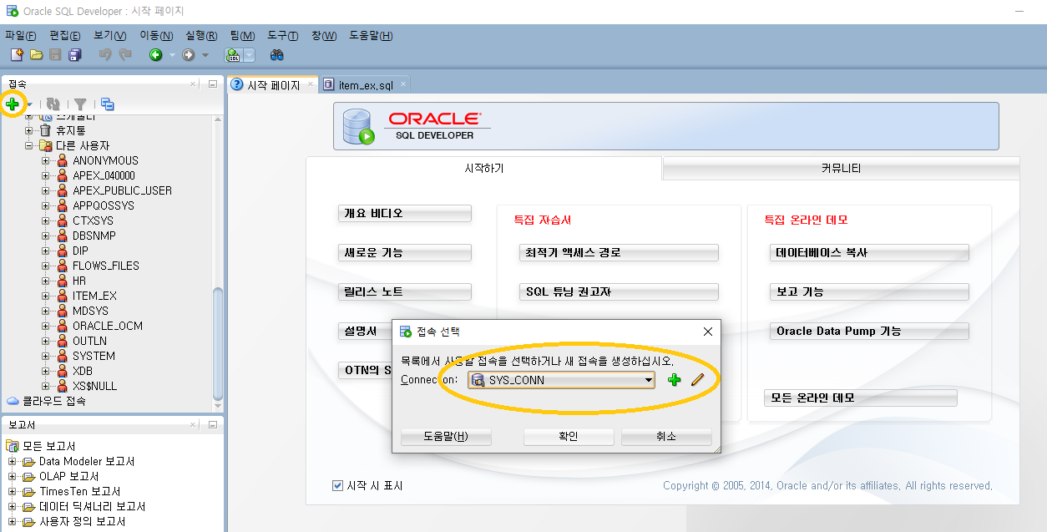Image resolution: width=1047 pixels, height=532 pixels.
Task: Click 도움말(H) button in 접속 선택 dialog
Action: (446, 436)
